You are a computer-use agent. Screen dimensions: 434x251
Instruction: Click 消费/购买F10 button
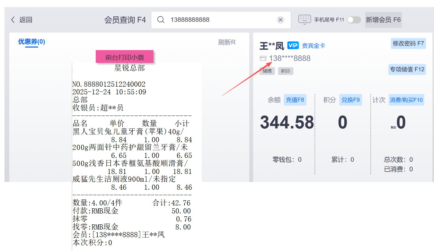(406, 100)
